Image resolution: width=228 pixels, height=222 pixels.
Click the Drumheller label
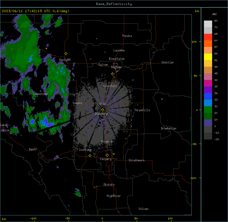169,128
